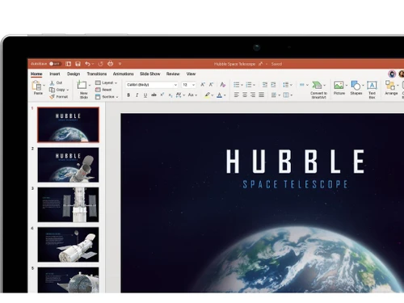Align text left
404x303 pixels.
(237, 95)
